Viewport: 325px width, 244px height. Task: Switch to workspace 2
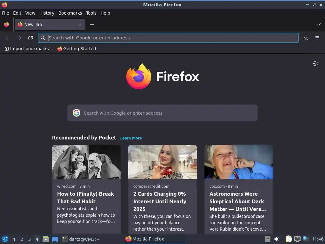point(22,239)
